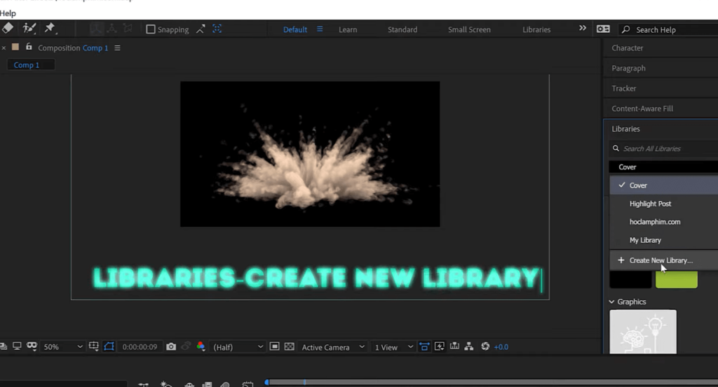This screenshot has height=387, width=718.
Task: Open the 50% magnification dropdown
Action: (62, 347)
